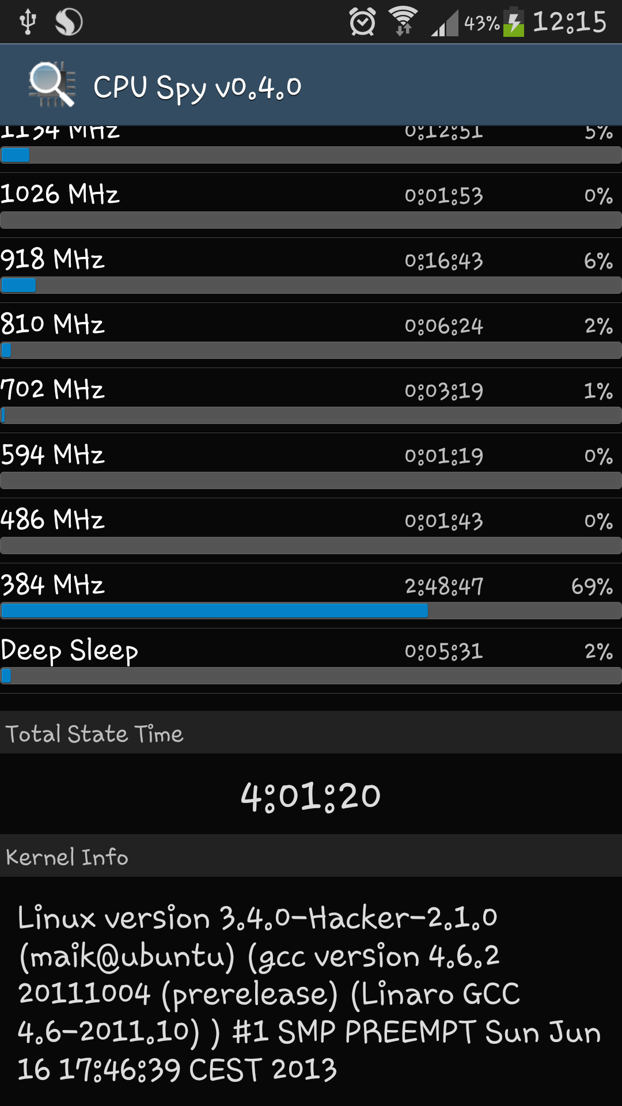
Task: Tap the cellular signal strength icon
Action: [x=445, y=23]
